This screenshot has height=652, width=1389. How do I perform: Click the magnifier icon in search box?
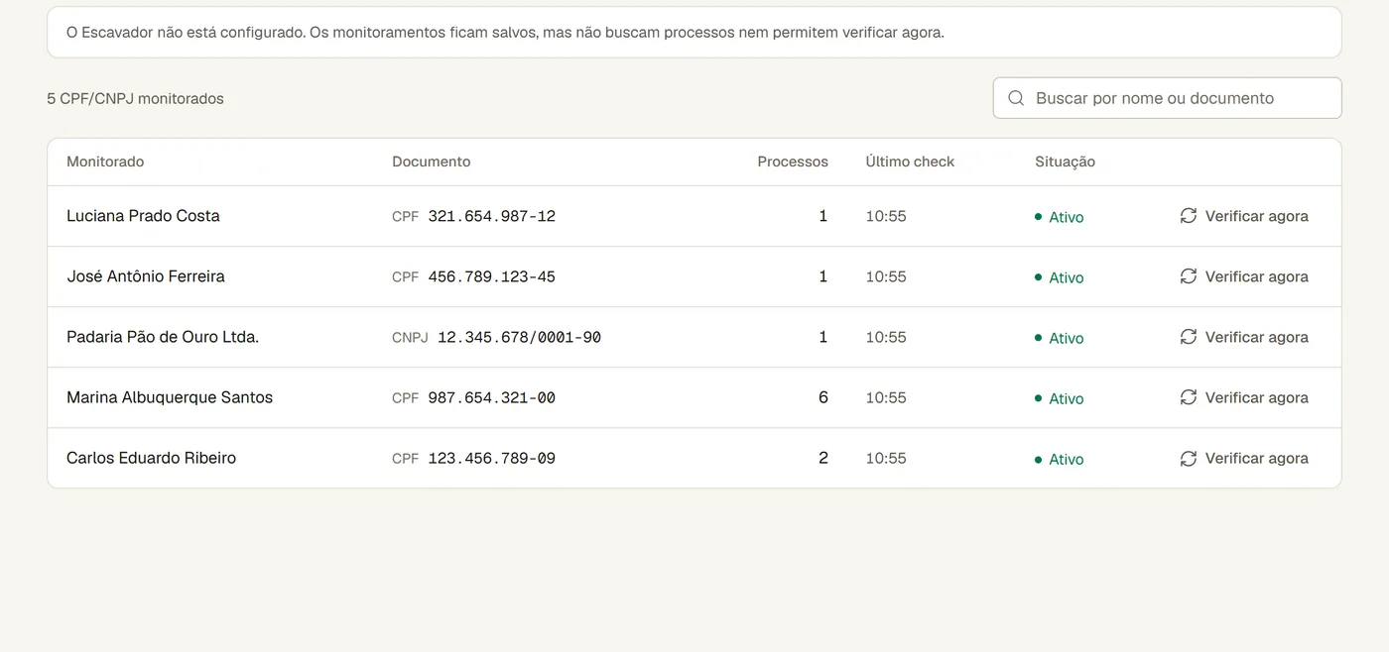(1016, 98)
